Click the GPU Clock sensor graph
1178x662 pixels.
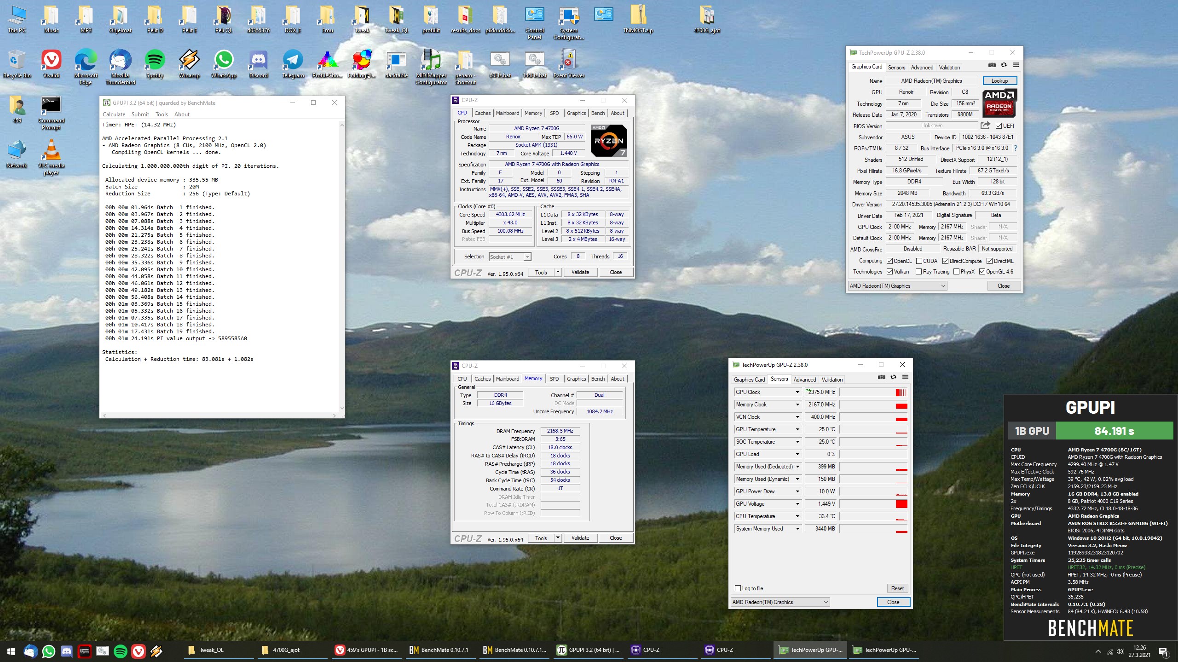(873, 392)
